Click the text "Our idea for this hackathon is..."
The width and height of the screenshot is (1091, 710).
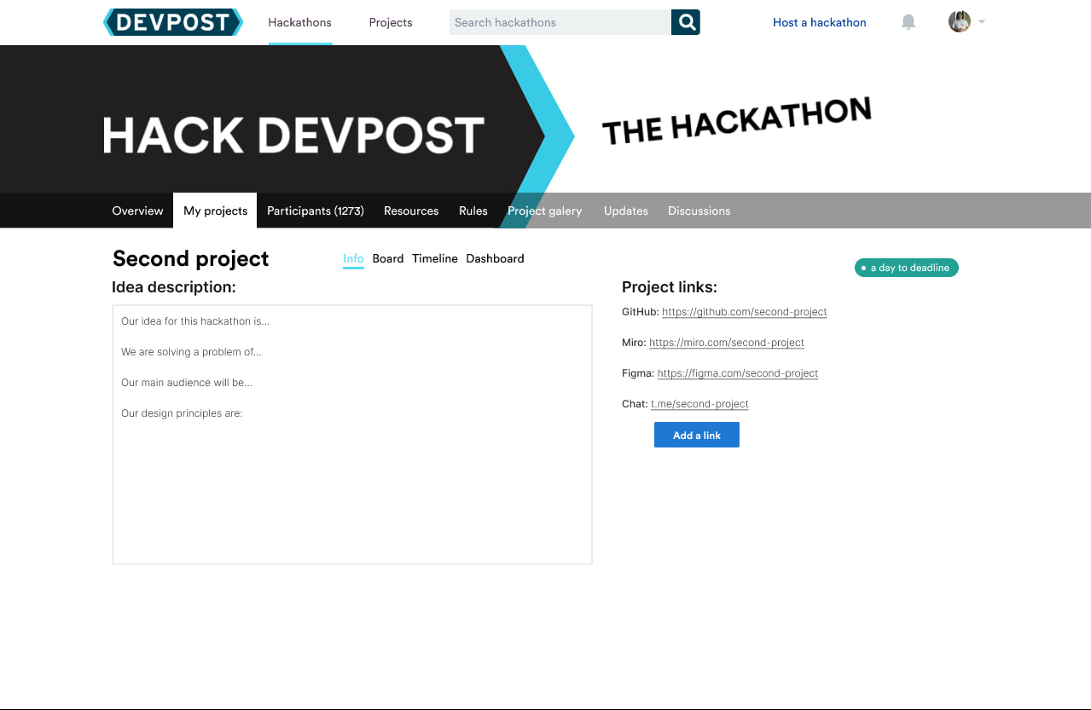pos(195,321)
